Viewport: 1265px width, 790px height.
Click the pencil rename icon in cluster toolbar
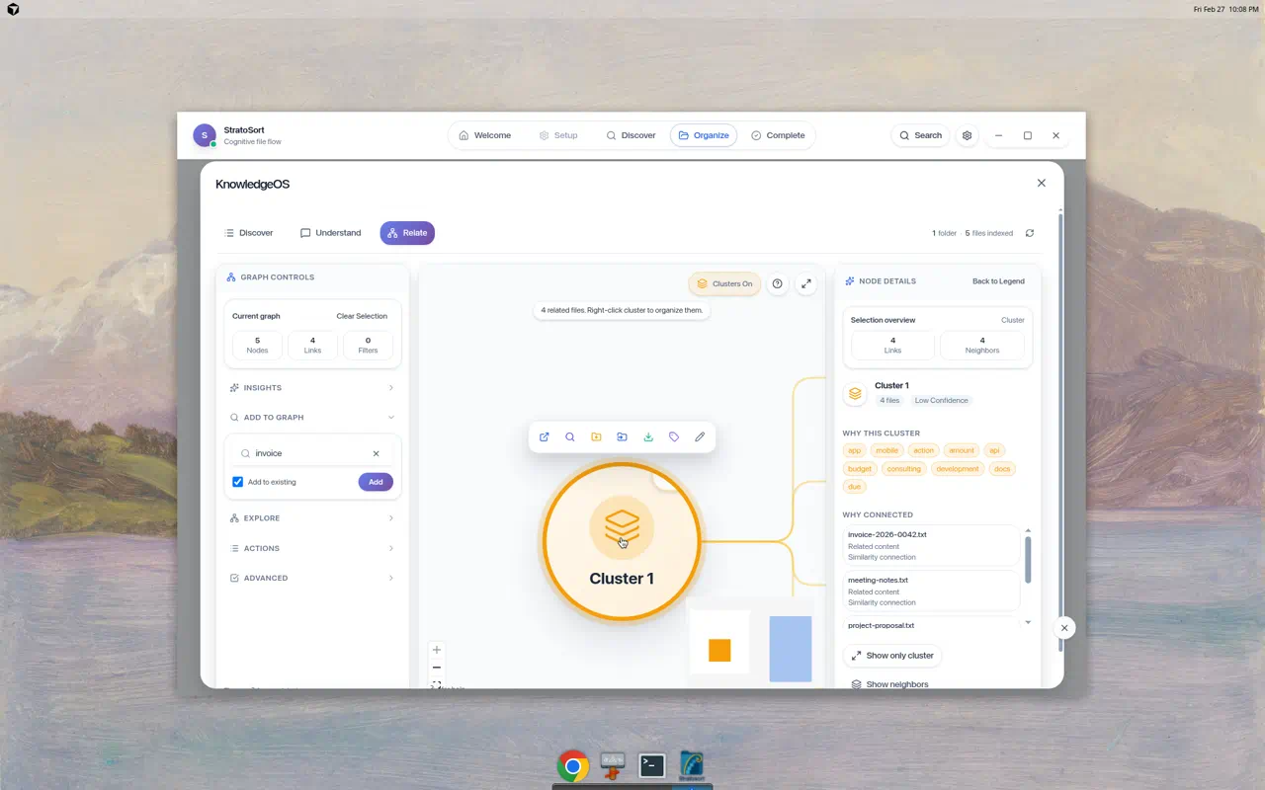coord(700,436)
